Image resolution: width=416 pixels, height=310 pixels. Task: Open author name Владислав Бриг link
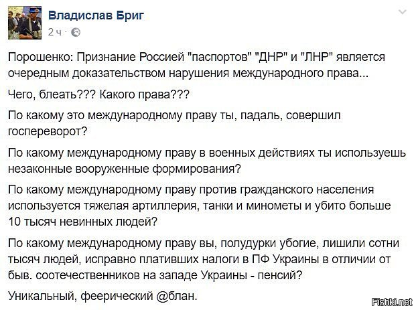96,15
